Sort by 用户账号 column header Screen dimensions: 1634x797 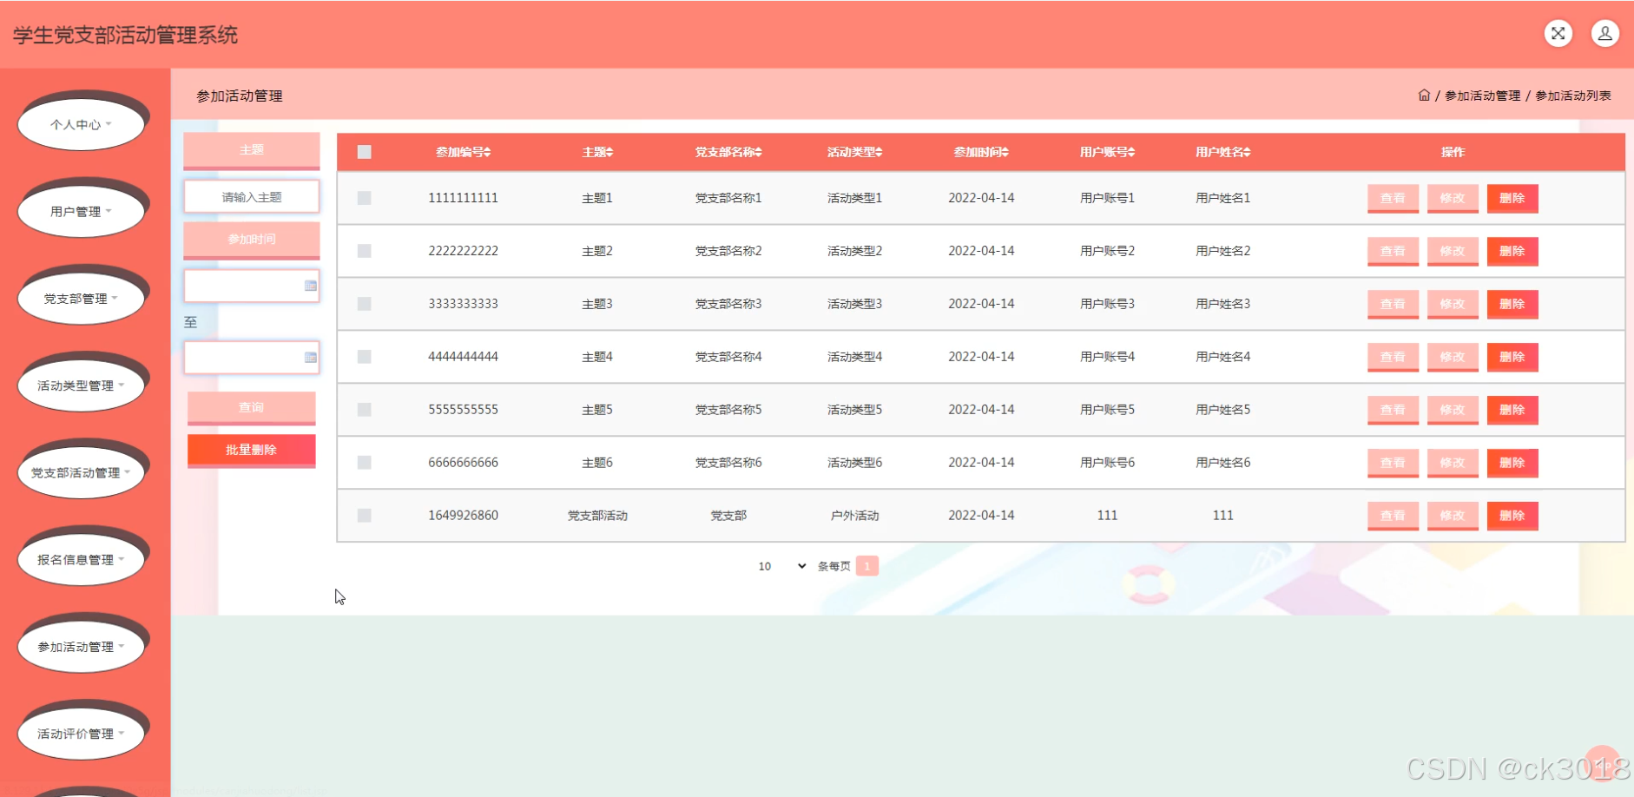click(1108, 152)
